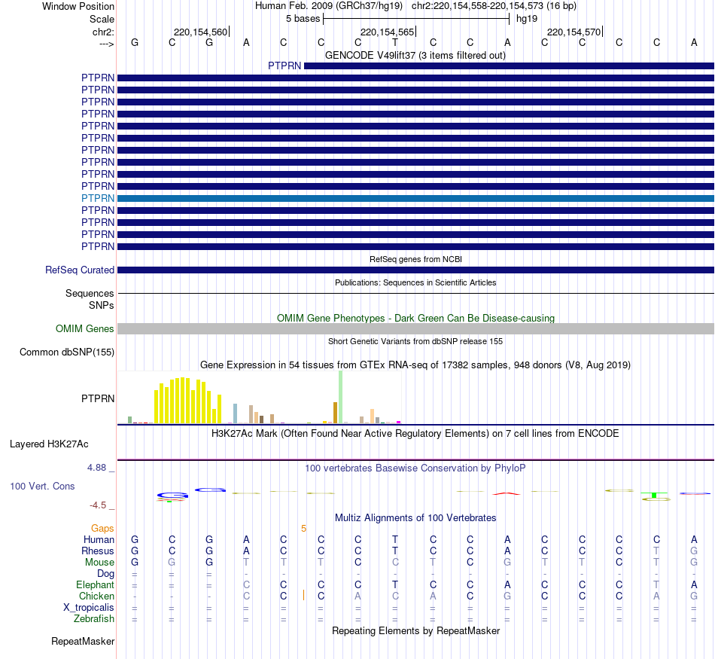Click the Rhesus alignment row label
The height and width of the screenshot is (659, 715).
click(x=98, y=551)
